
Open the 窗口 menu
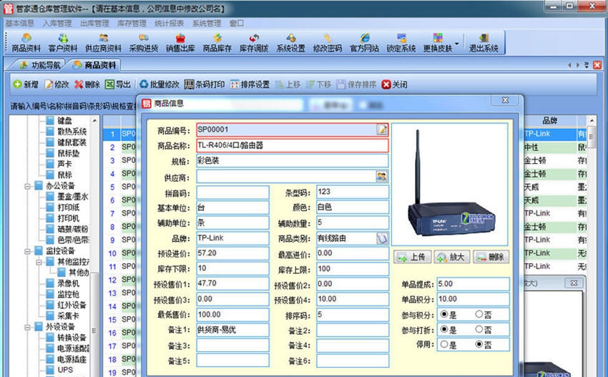[x=237, y=24]
